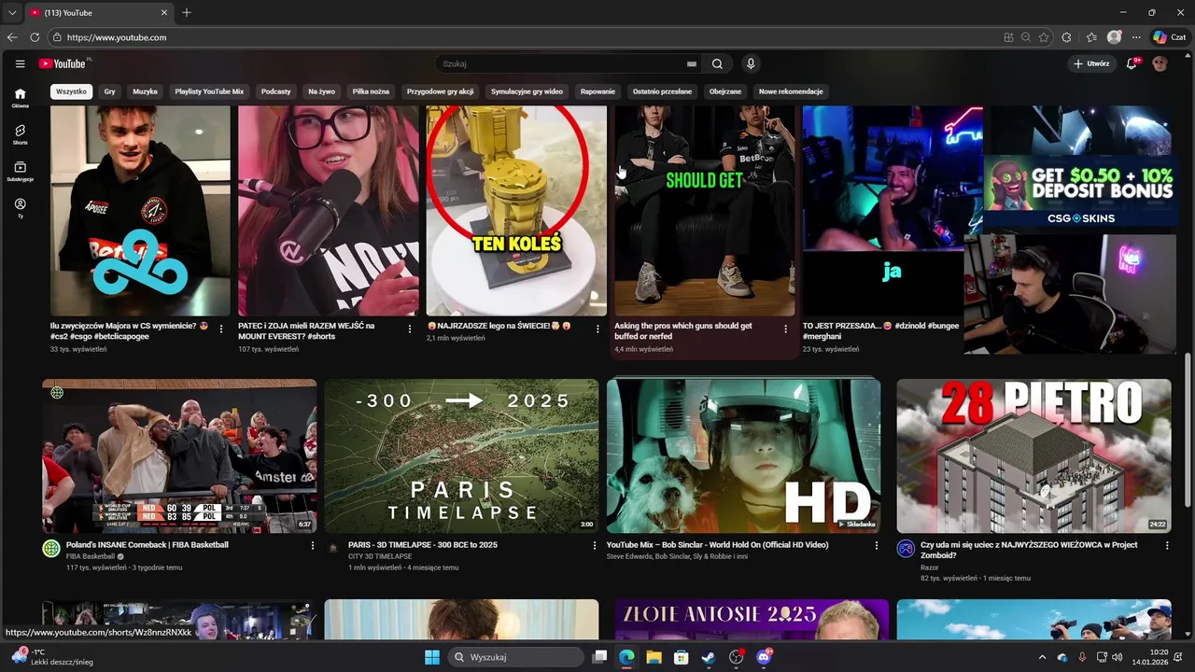Select the Nowe rekomendacje chip
This screenshot has width=1195, height=672.
click(791, 91)
